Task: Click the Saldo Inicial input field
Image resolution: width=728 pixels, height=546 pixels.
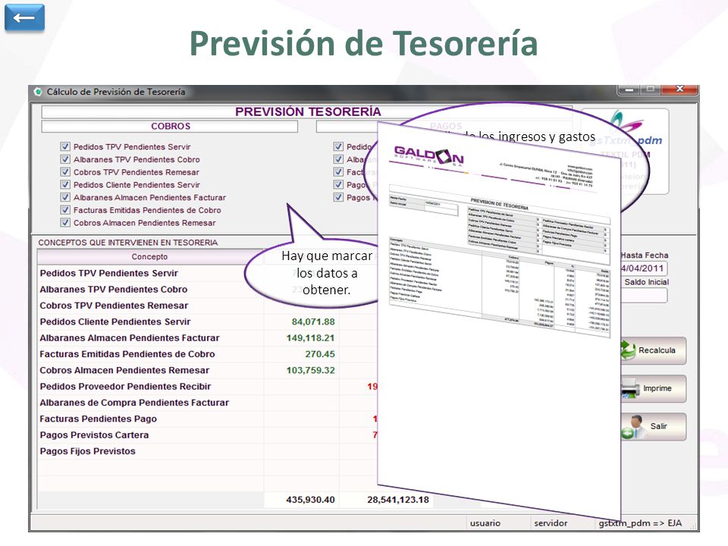Action: (x=644, y=296)
